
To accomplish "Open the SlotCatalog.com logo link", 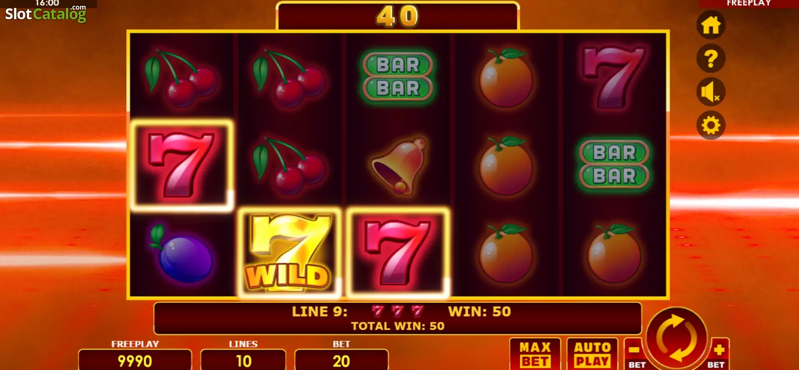I will click(46, 14).
